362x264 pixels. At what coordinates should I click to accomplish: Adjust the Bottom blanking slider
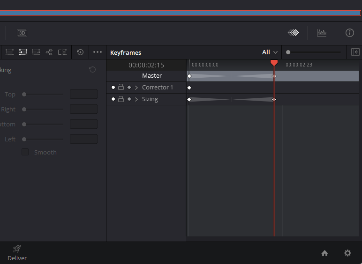[x=24, y=124]
